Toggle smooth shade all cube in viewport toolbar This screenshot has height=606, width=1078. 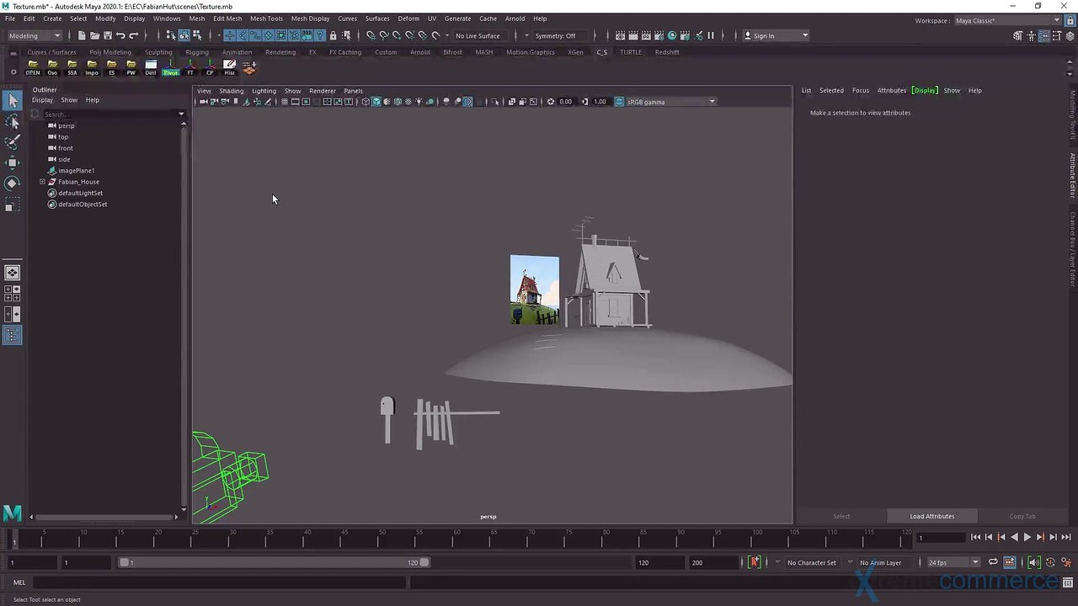coord(376,102)
